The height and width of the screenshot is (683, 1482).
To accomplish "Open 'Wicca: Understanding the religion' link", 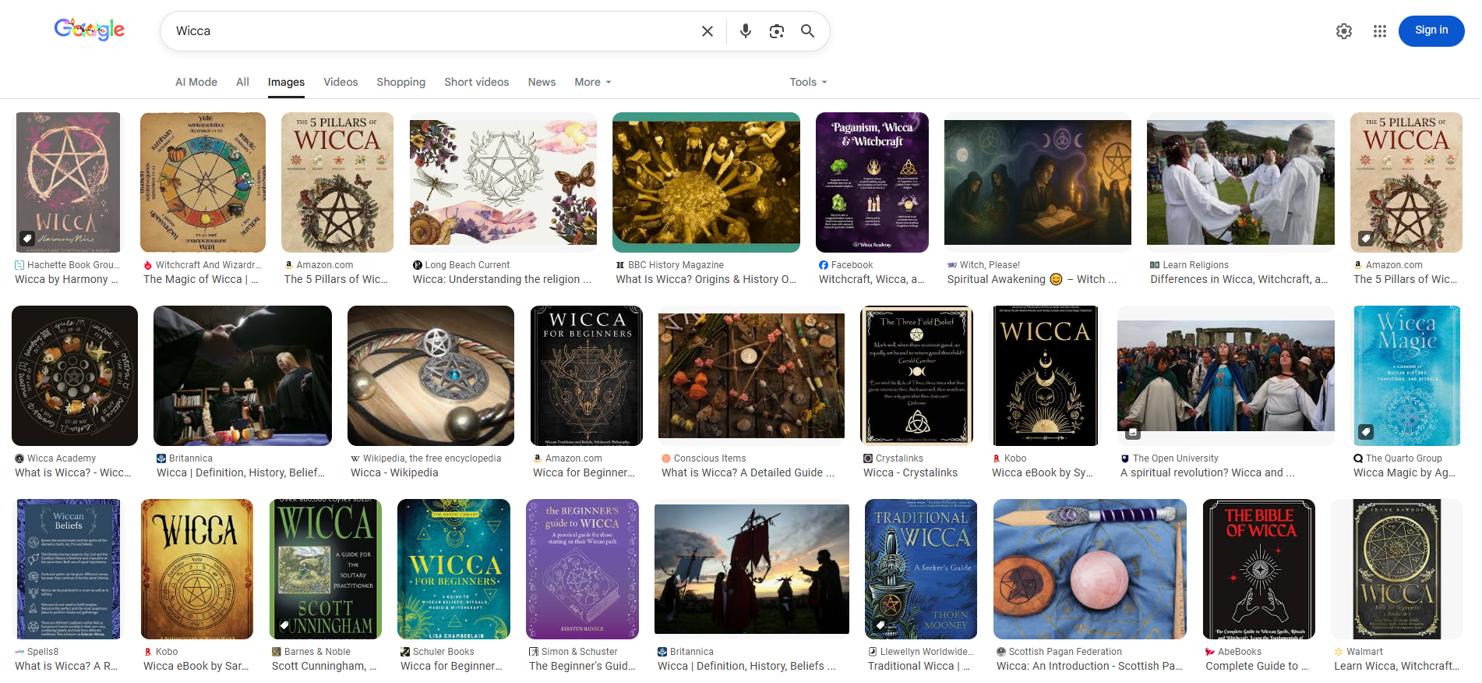I will (502, 279).
